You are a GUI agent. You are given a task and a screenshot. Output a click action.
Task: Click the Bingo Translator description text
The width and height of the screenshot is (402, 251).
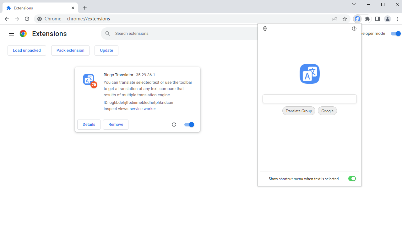coord(148,89)
